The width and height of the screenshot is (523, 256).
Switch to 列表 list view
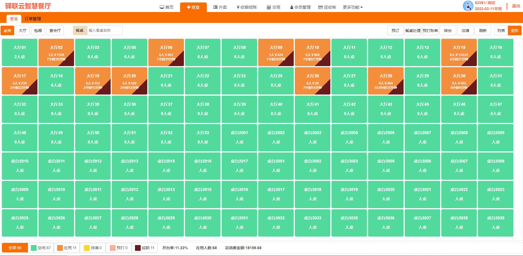click(501, 31)
